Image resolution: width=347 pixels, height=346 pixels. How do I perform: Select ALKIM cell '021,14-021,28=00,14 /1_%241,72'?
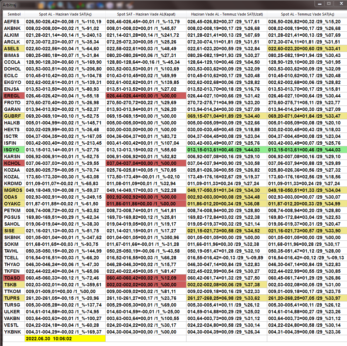click(x=146, y=35)
